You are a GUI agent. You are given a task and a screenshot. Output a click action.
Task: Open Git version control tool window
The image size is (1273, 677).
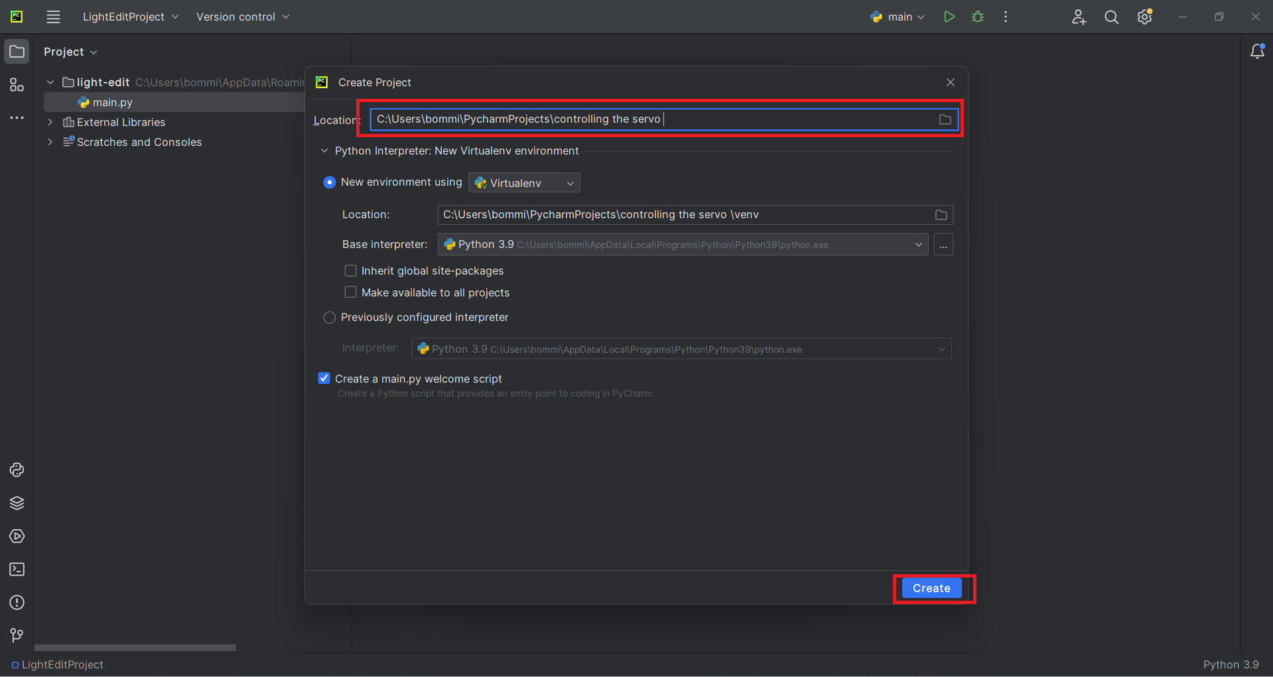point(17,636)
